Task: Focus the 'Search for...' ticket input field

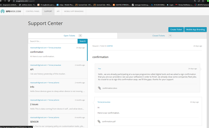Action: [53, 41]
